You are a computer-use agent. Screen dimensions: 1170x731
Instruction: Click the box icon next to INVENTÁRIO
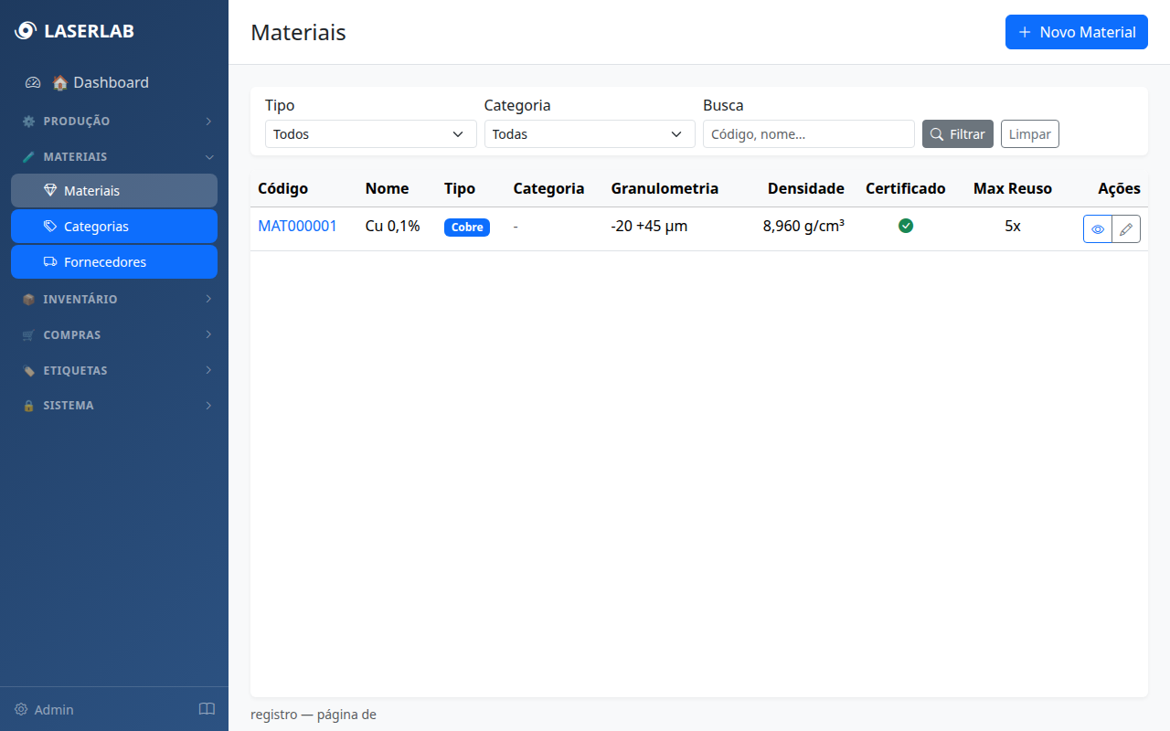(28, 299)
